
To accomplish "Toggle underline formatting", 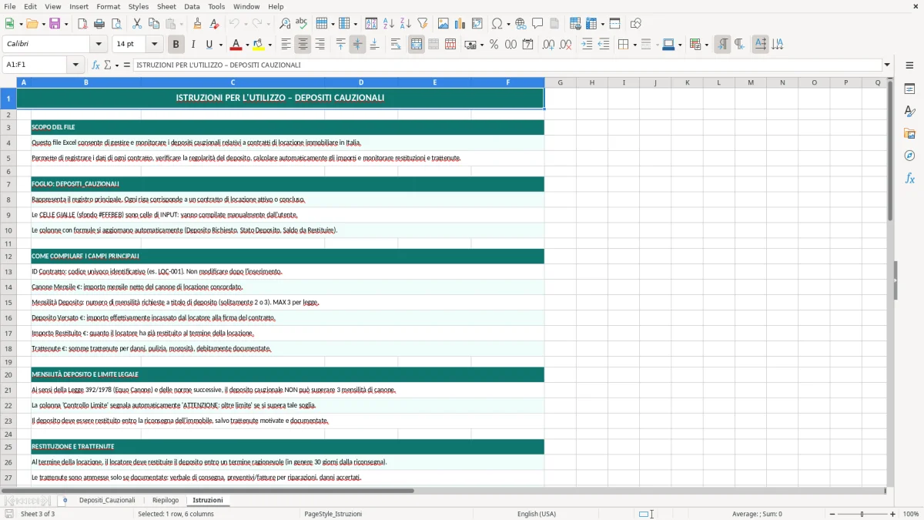I will coord(209,45).
